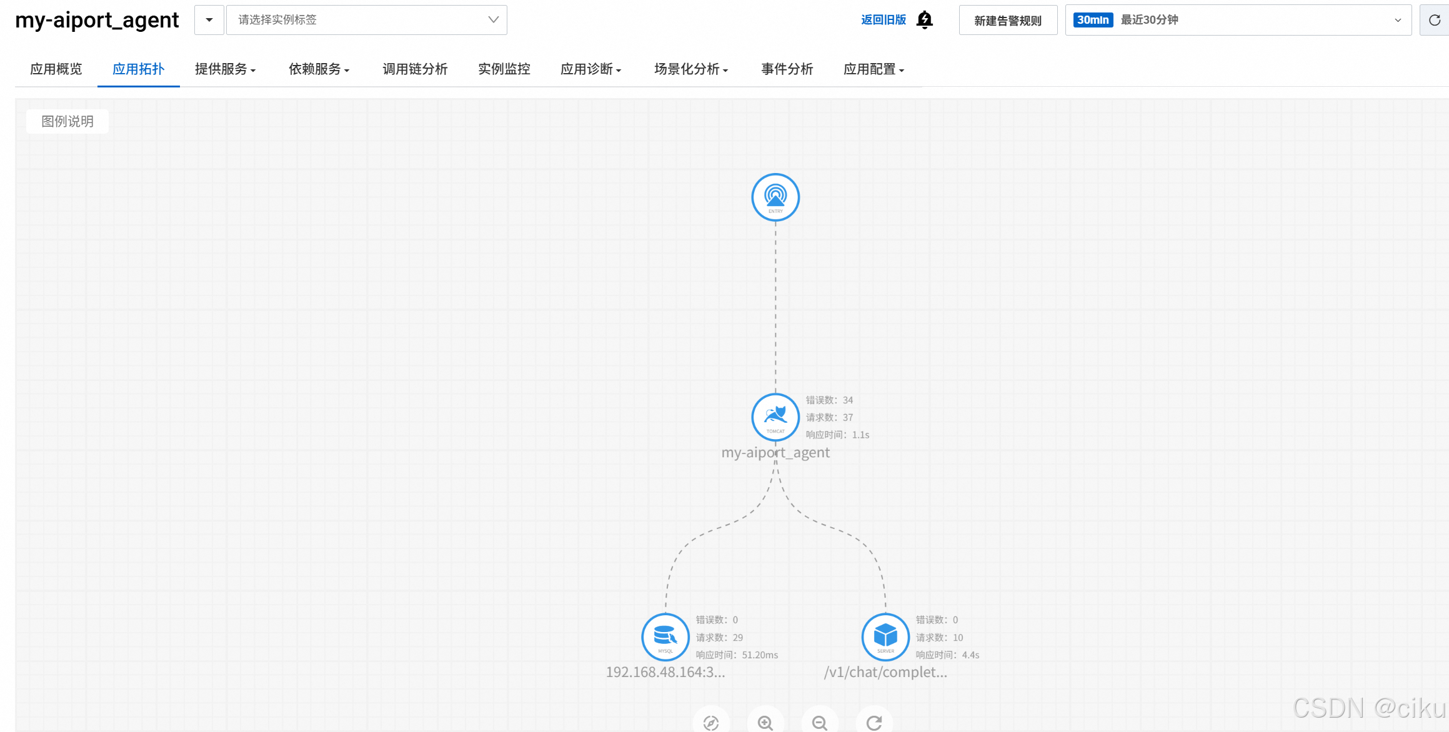Viewport: 1449px width, 732px height.
Task: Click the my-aiport_agent node label
Action: tap(775, 453)
